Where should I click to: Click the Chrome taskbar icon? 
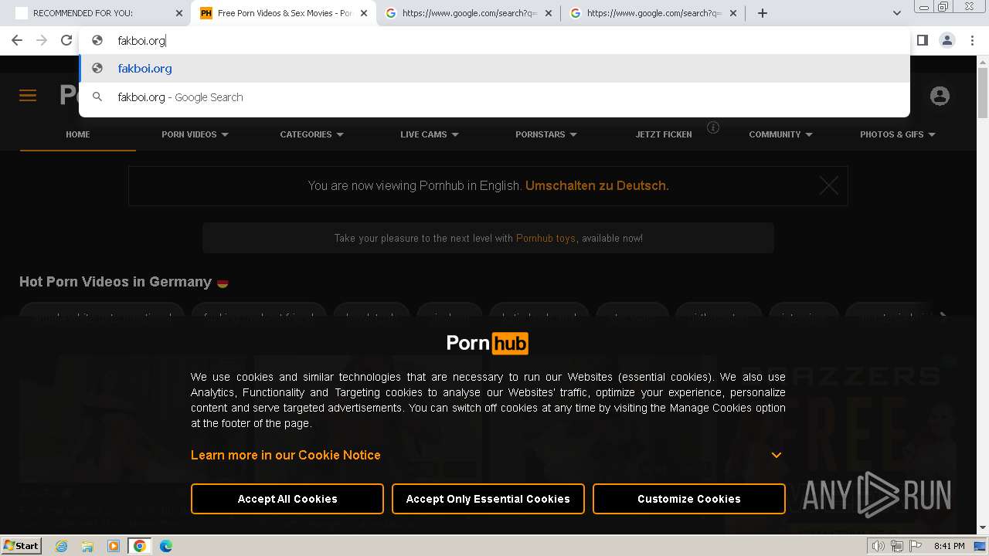pyautogui.click(x=140, y=546)
